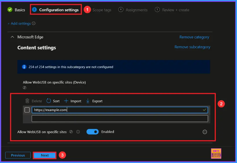Click the Content settings heading
Viewport: 237px width, 163px height.
pyautogui.click(x=36, y=48)
